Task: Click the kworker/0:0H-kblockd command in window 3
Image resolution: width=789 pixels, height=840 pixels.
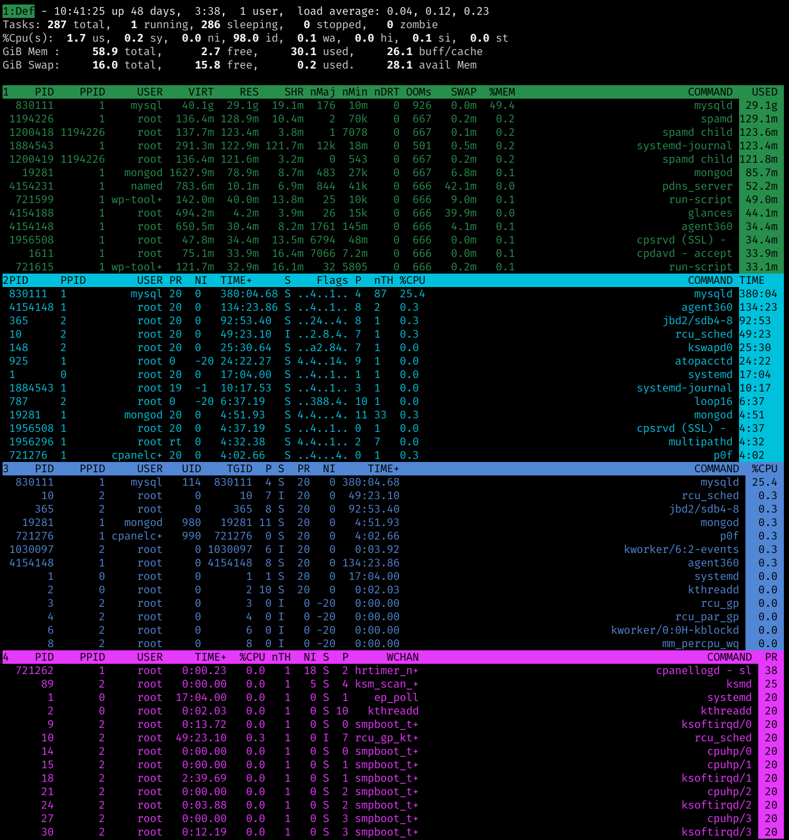Action: pyautogui.click(x=675, y=630)
